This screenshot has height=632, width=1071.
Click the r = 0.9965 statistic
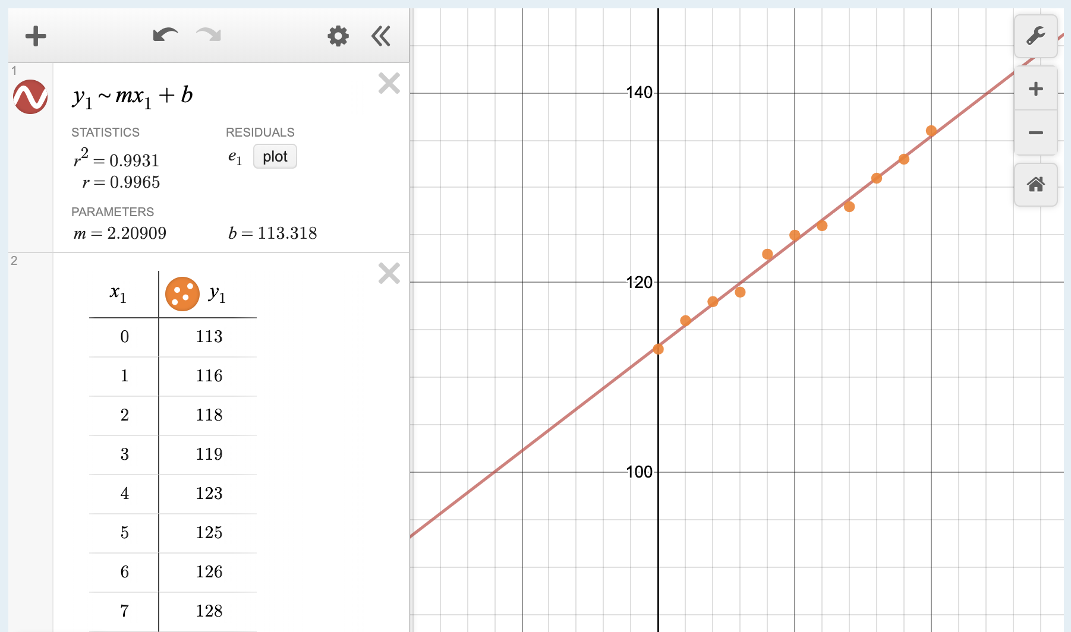point(121,182)
